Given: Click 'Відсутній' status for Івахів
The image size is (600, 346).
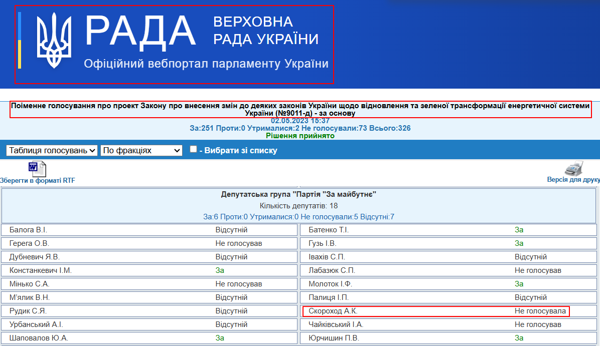Looking at the screenshot, I should (x=531, y=257).
